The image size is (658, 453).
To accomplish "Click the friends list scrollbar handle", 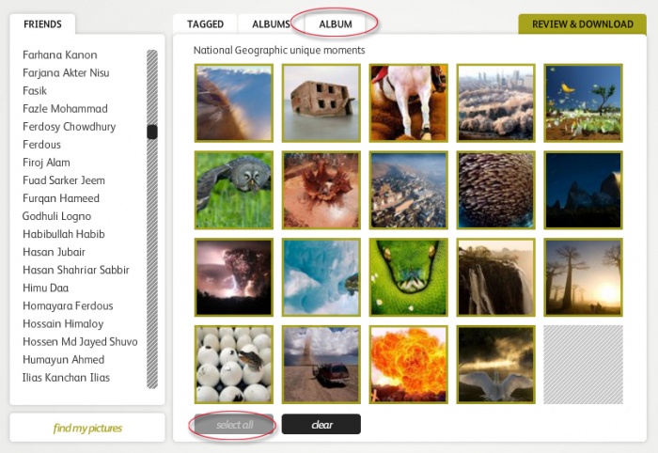I will [152, 132].
